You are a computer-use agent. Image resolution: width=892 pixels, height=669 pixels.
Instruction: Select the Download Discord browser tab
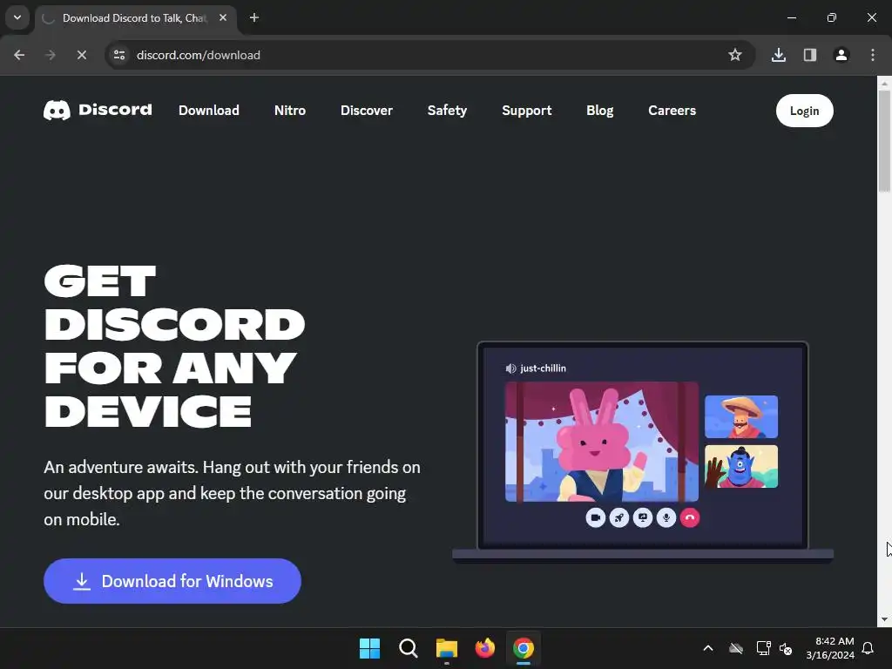pos(135,18)
